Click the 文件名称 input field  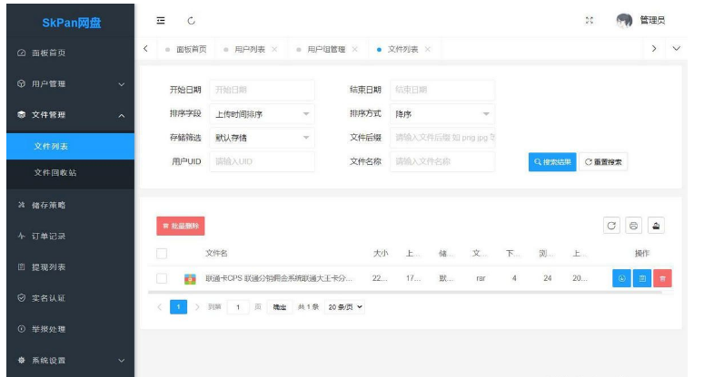click(442, 161)
